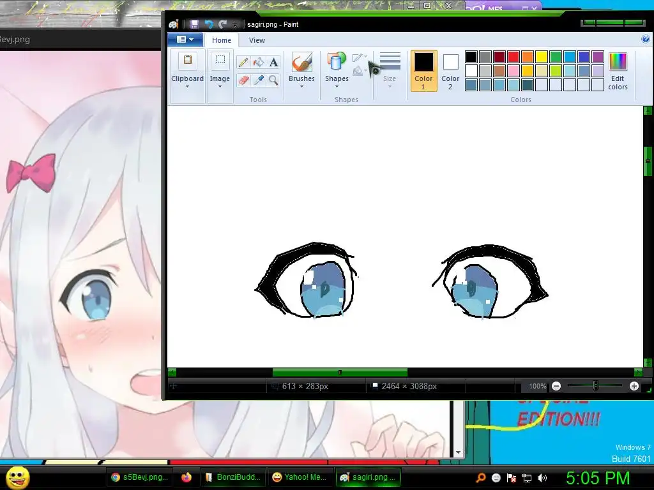Pick the pink palette swatch
Screen dimensions: 654x490
pos(513,71)
